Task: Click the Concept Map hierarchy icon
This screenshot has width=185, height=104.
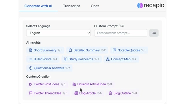Action: point(108,59)
